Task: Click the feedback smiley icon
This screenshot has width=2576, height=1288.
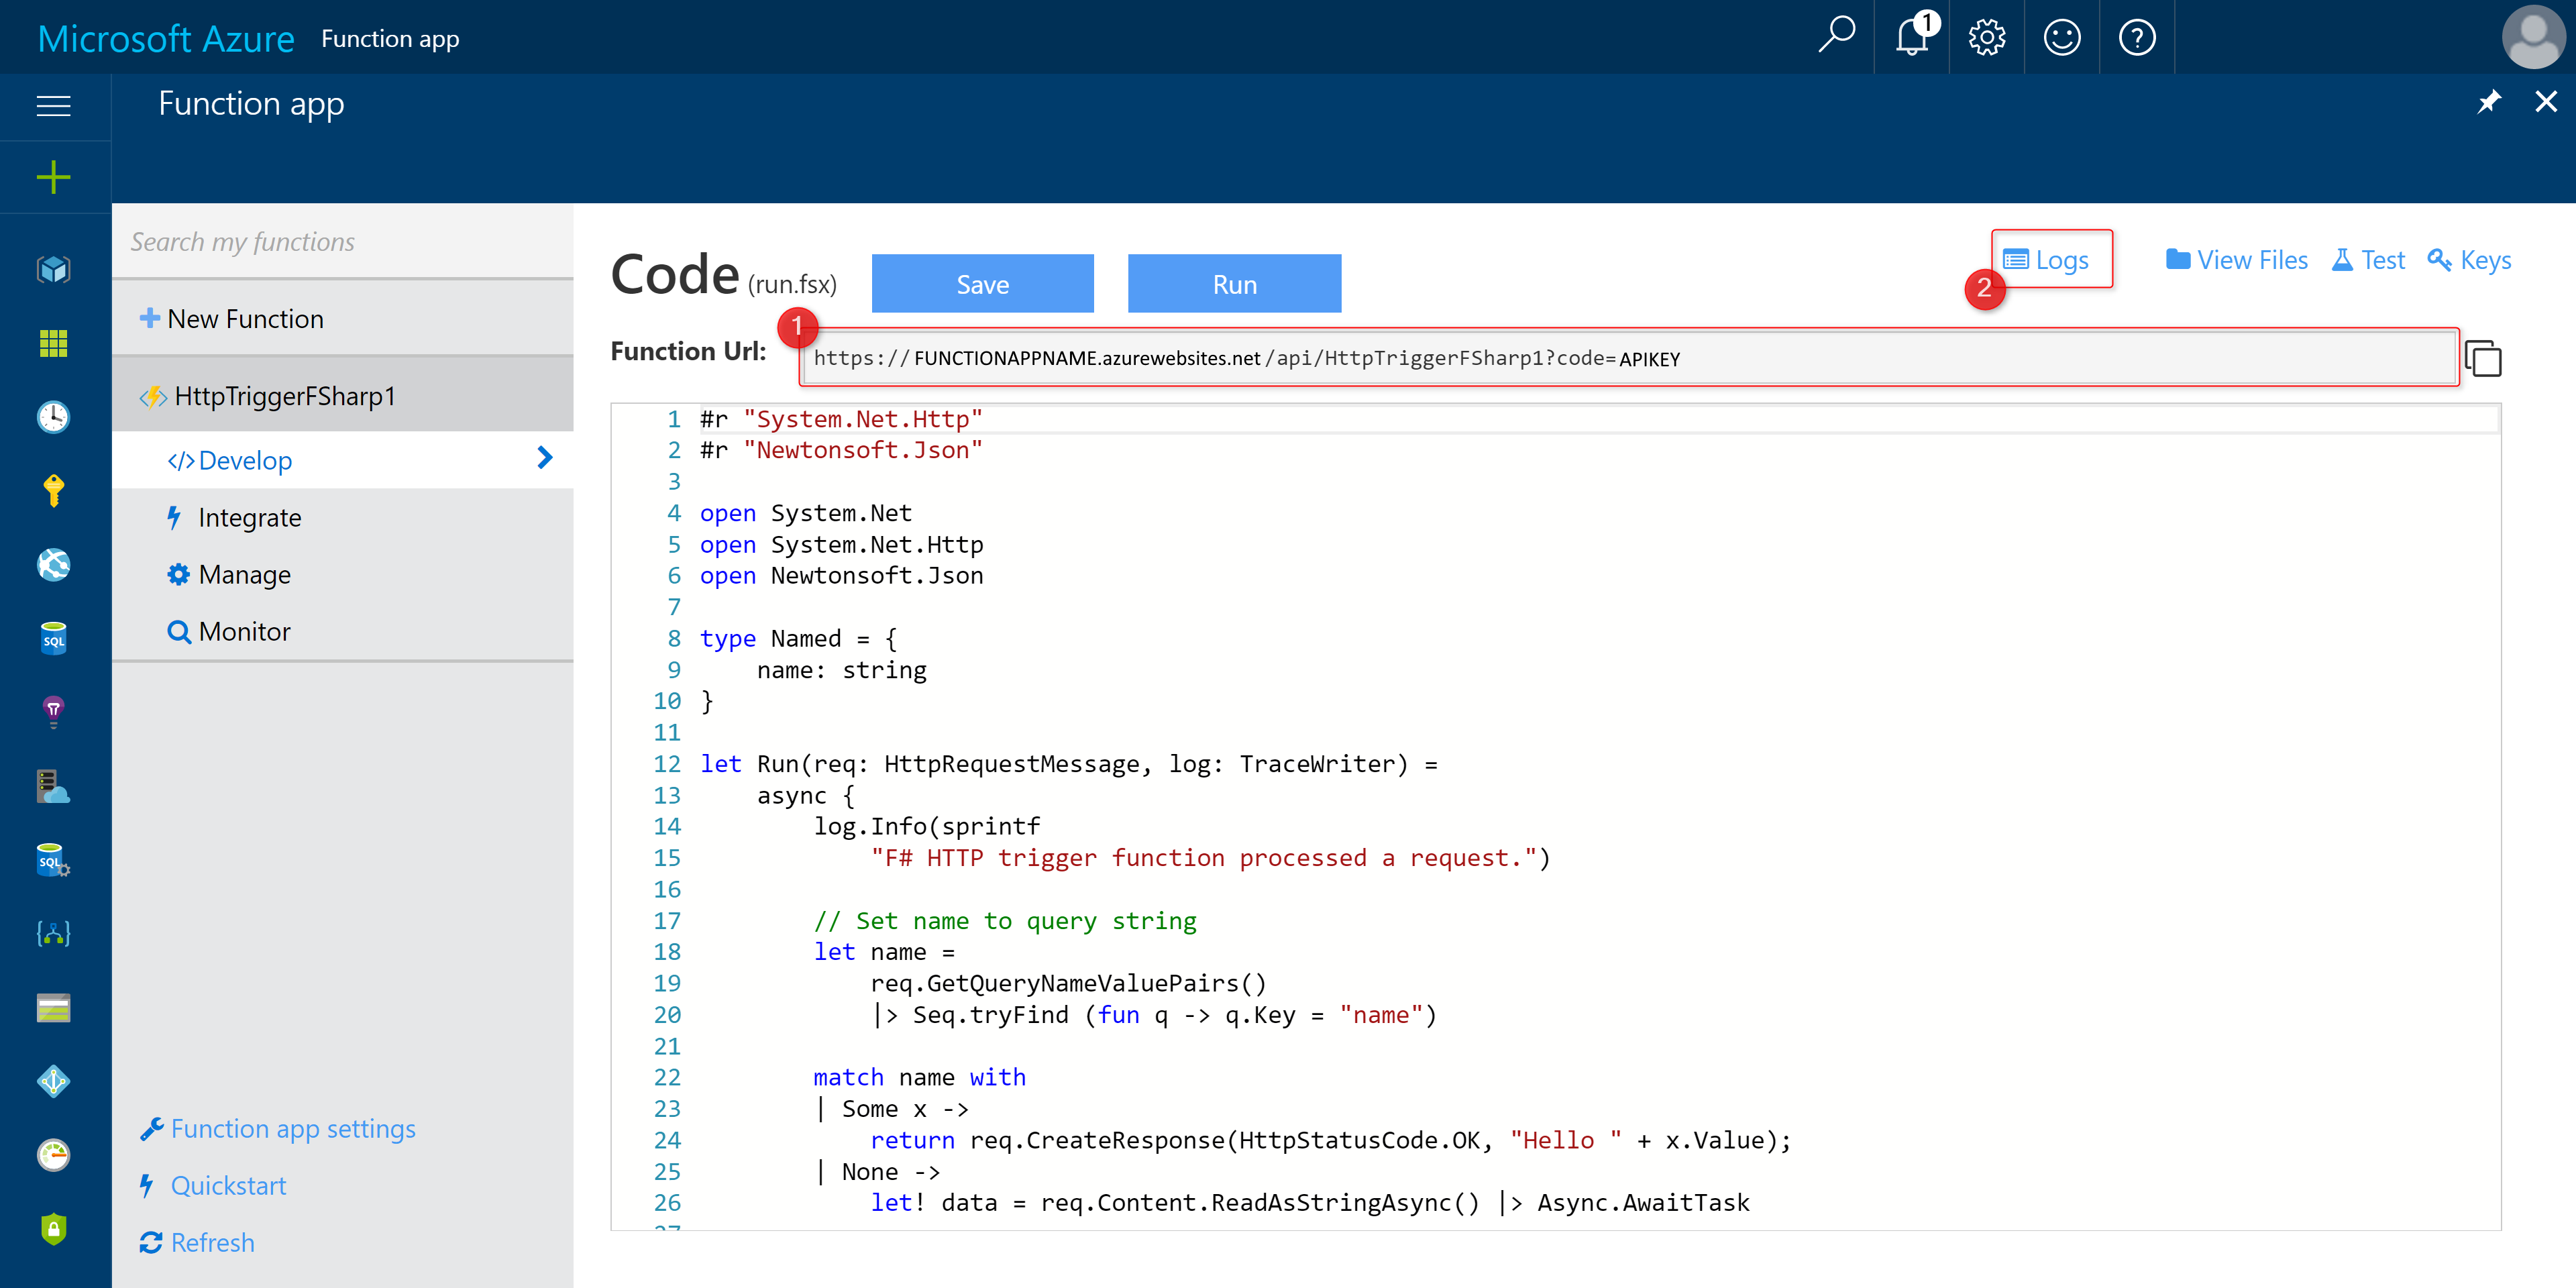Action: pos(2061,38)
